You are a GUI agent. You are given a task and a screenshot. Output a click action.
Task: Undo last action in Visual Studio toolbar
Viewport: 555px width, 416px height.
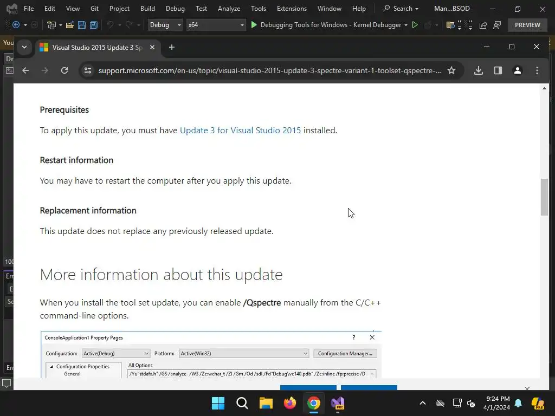click(110, 25)
